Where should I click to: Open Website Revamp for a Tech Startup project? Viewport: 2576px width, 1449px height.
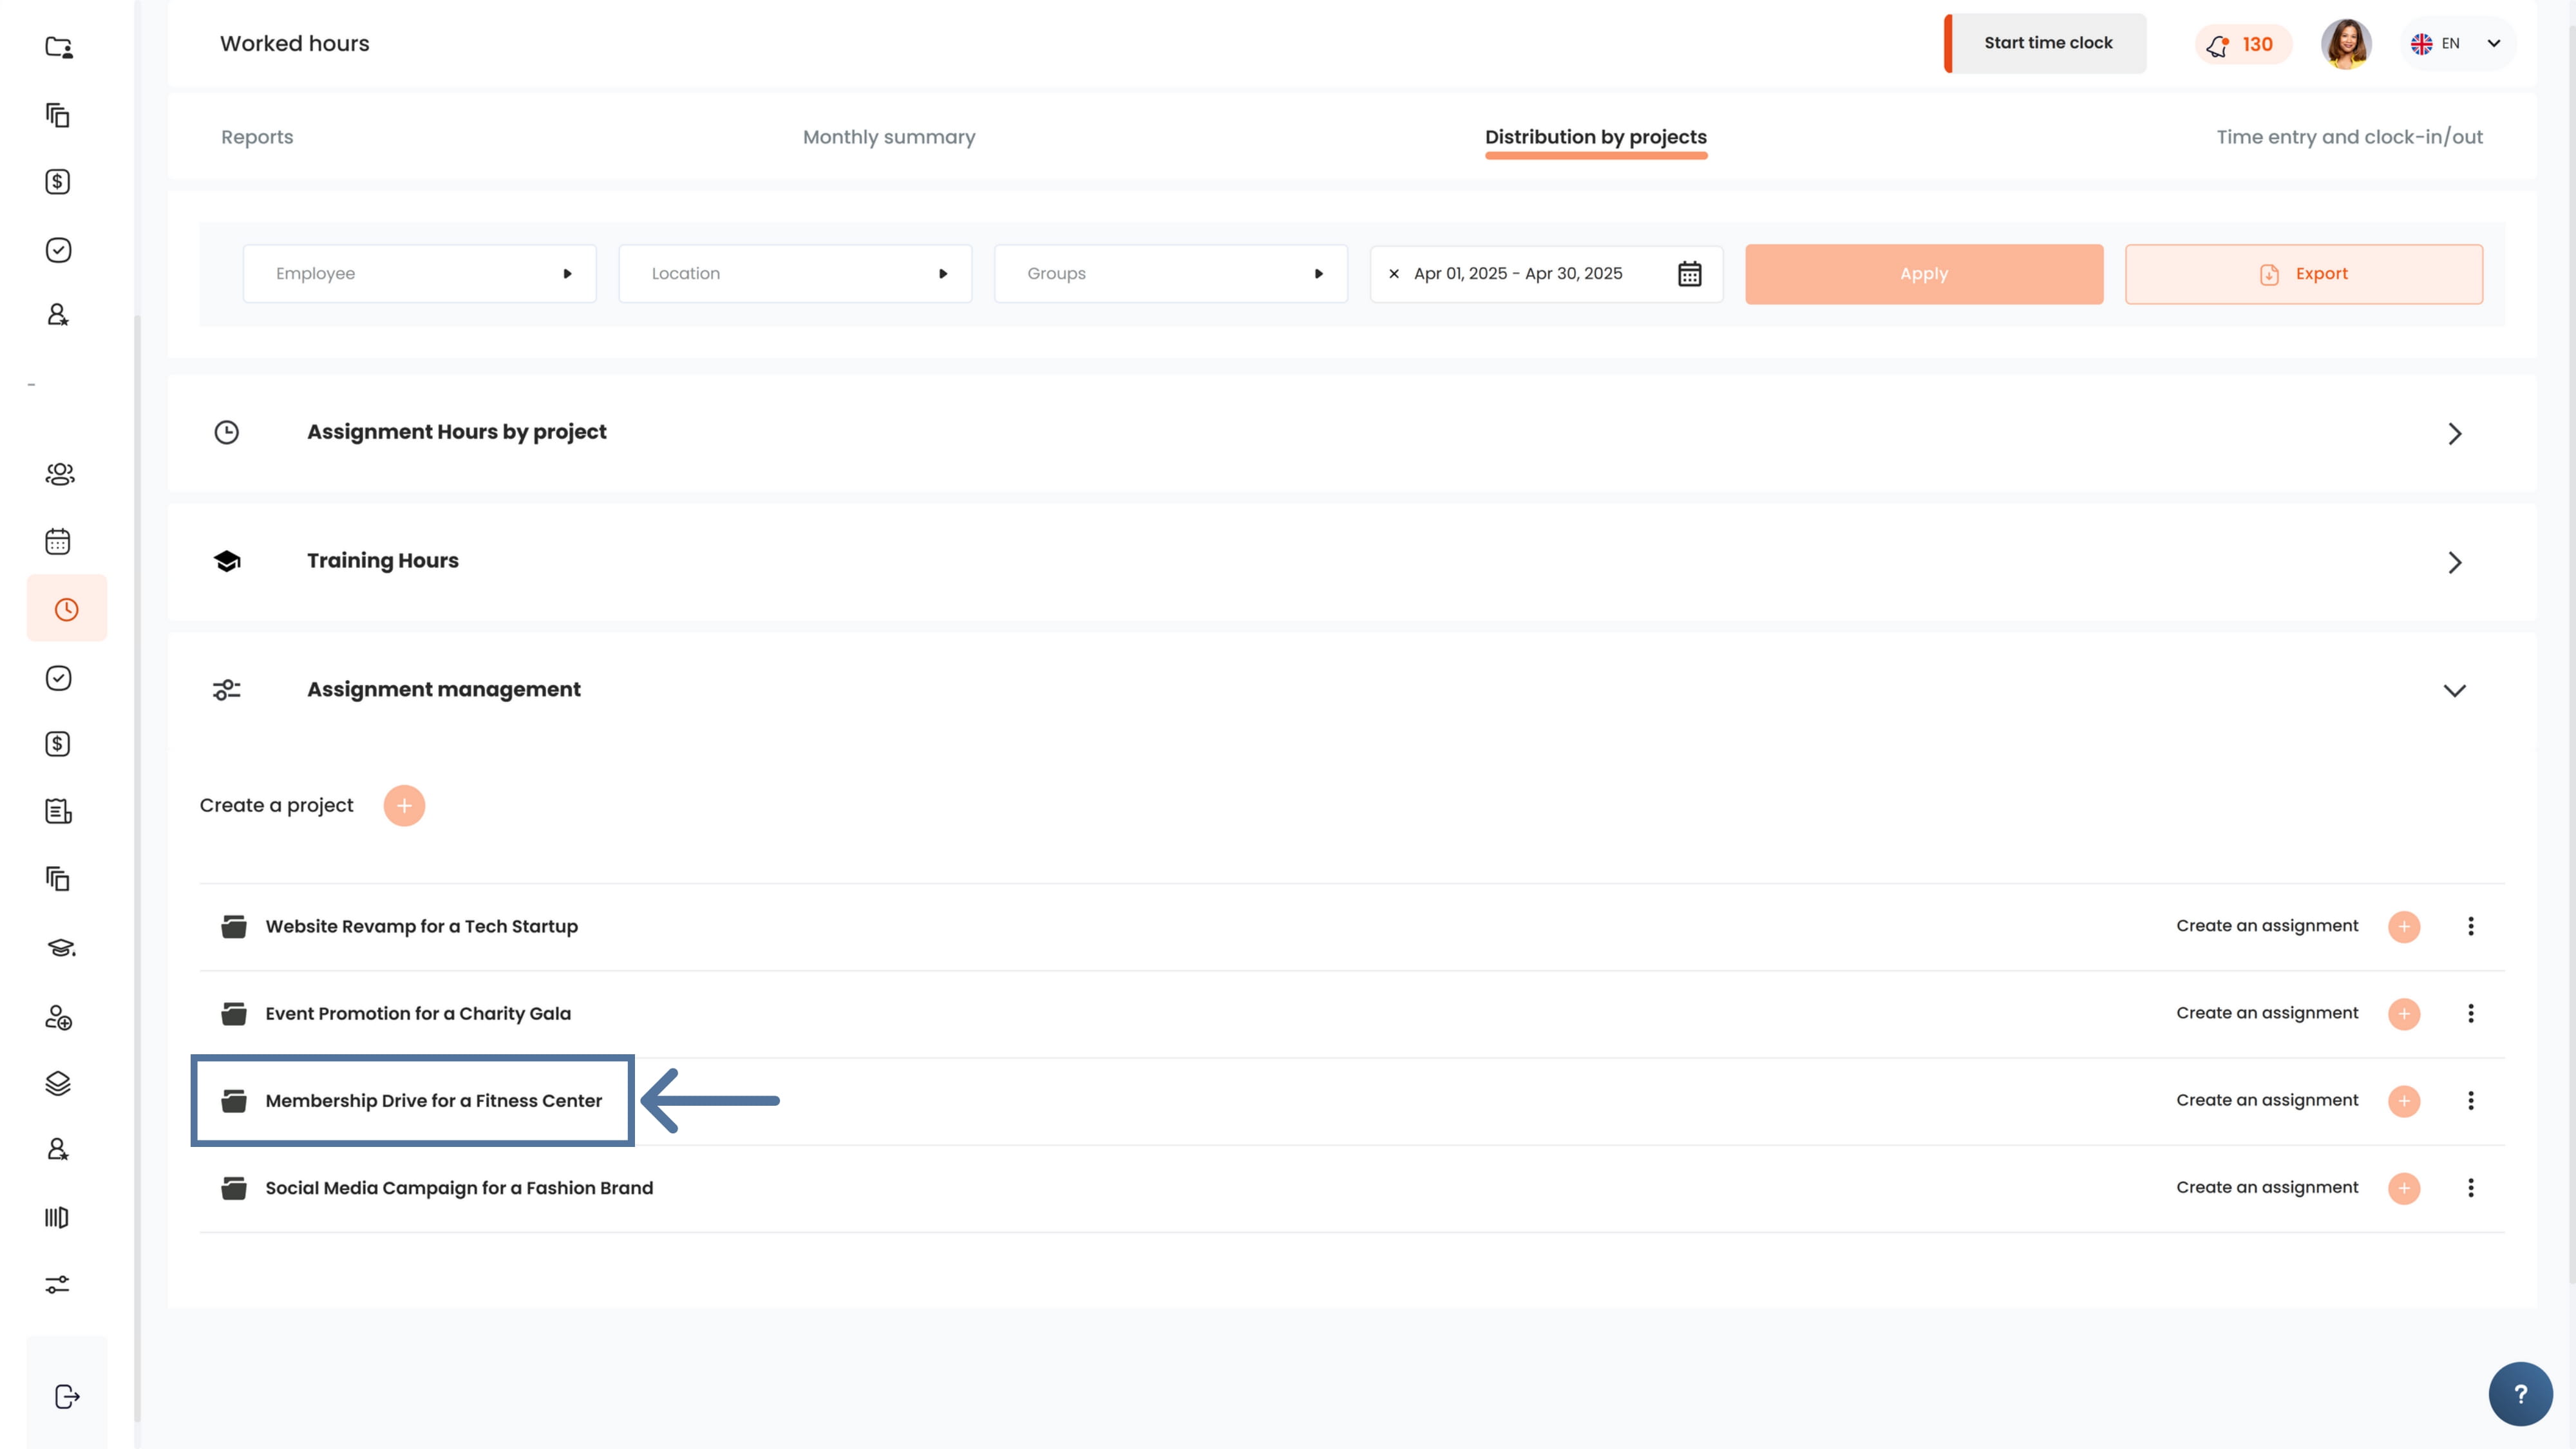point(421,927)
